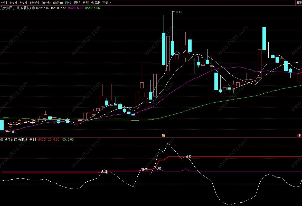
Task: Select the 5分钟 period tab
Action: pos(23,3)
